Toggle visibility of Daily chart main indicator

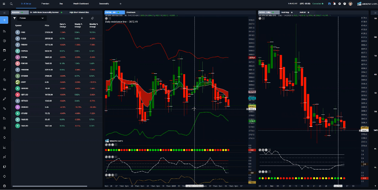(260, 18)
